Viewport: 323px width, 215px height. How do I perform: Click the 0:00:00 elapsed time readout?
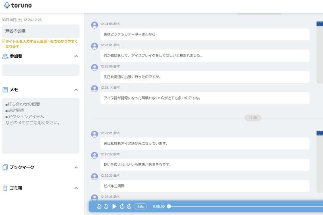click(159, 207)
